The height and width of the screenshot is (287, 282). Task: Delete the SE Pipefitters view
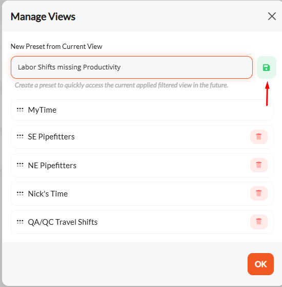click(259, 137)
